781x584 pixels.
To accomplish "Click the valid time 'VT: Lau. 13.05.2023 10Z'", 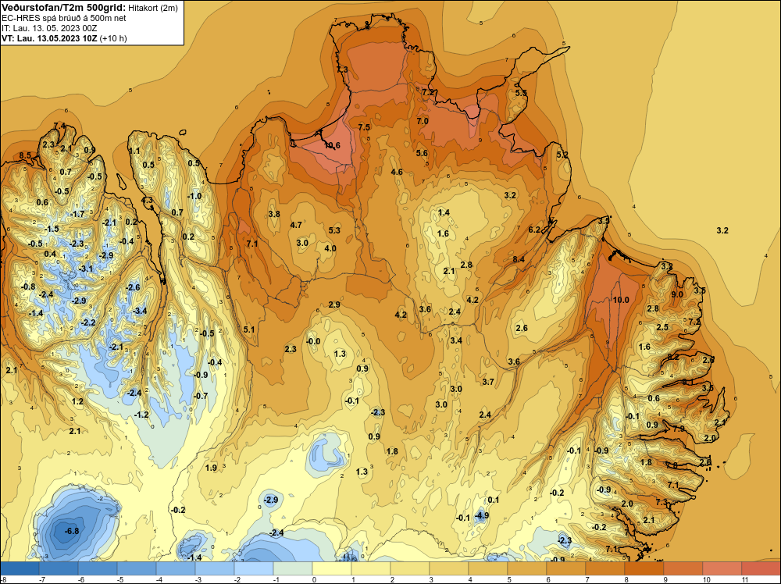I will point(50,38).
